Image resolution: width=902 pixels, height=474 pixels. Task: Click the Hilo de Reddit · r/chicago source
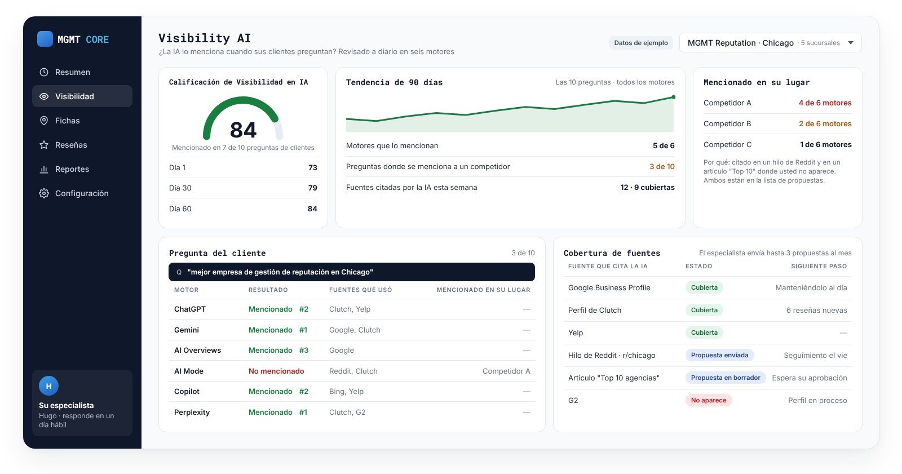[612, 355]
